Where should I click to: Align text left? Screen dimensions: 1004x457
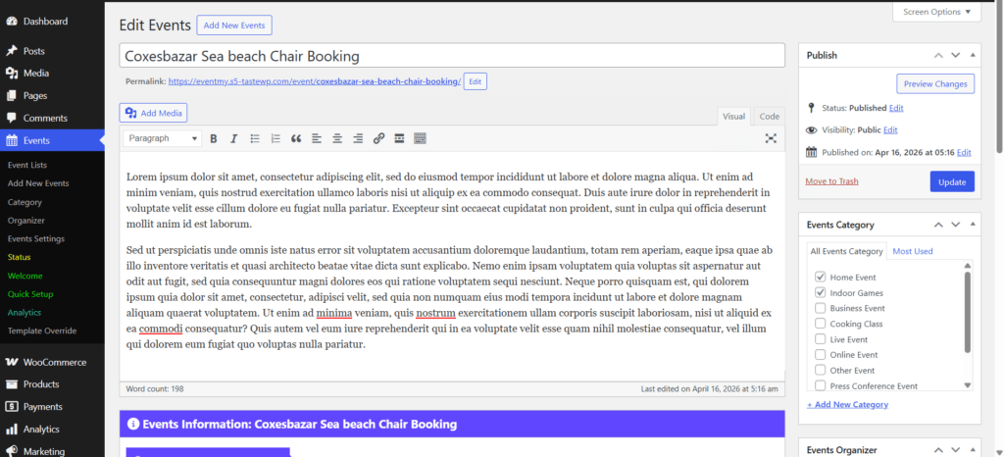pyautogui.click(x=317, y=138)
